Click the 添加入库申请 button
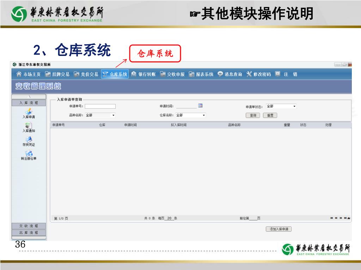This screenshot has width=361, height=270. [279, 229]
